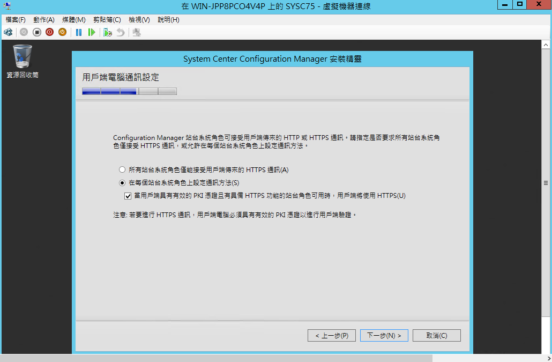The width and height of the screenshot is (552, 362).
Task: Click the 用戶端電腦通訊設定 heading text
Action: (x=121, y=77)
